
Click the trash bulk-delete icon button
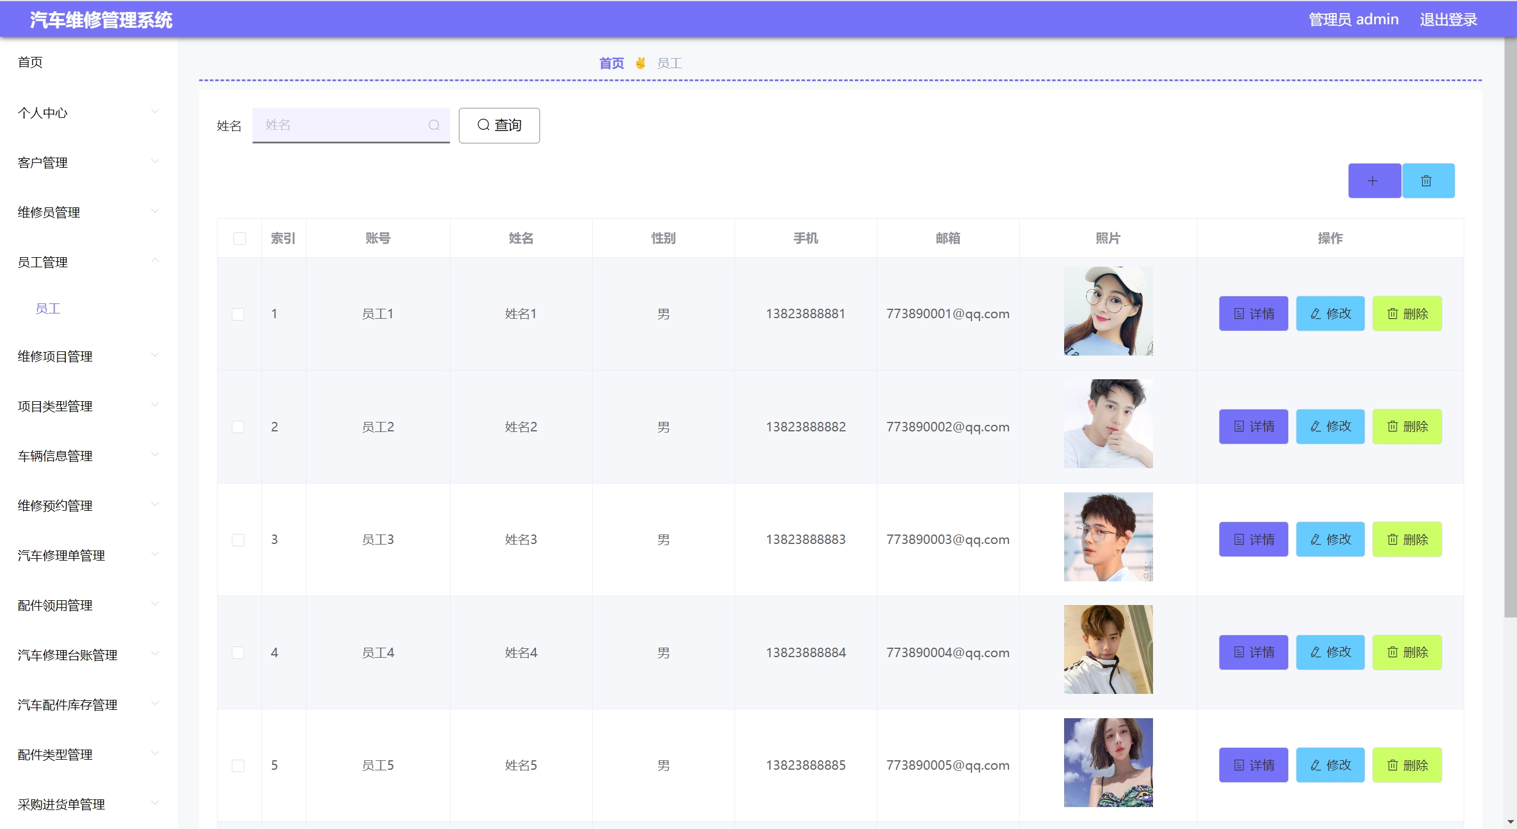click(1427, 181)
